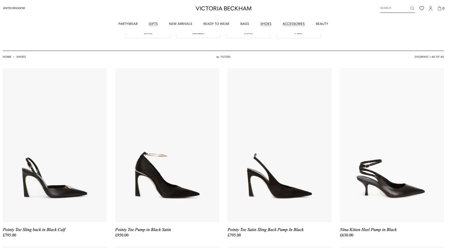The width and height of the screenshot is (449, 248).
Task: Open the Nina Kitten Heel Pump image
Action: 392,145
